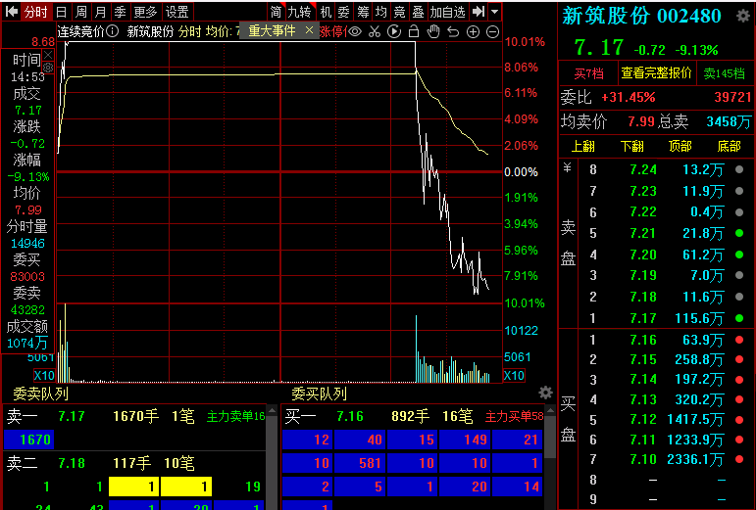The width and height of the screenshot is (756, 510).
Task: Click the 查看完整报价 button
Action: [657, 73]
